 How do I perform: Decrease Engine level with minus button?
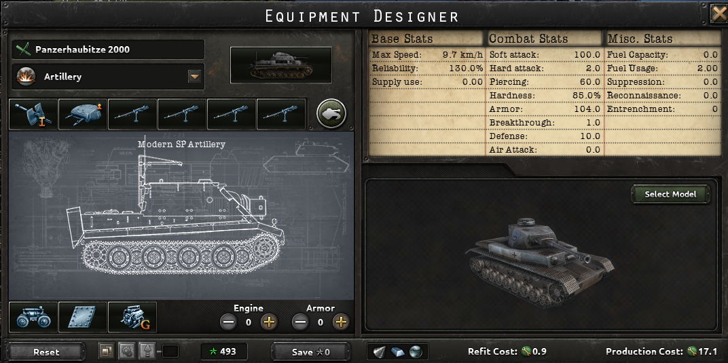[228, 322]
